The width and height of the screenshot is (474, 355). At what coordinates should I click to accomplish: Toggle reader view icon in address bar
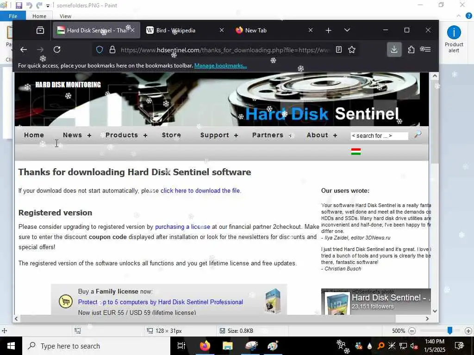coord(338,49)
